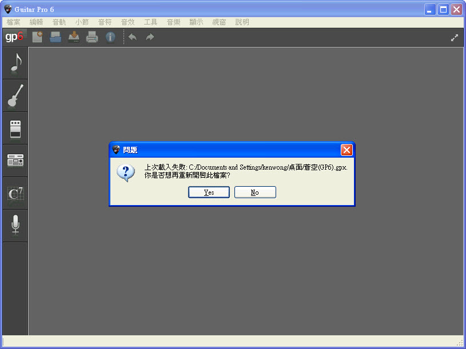Open the 檔案 menu
The width and height of the screenshot is (466, 349).
13,22
